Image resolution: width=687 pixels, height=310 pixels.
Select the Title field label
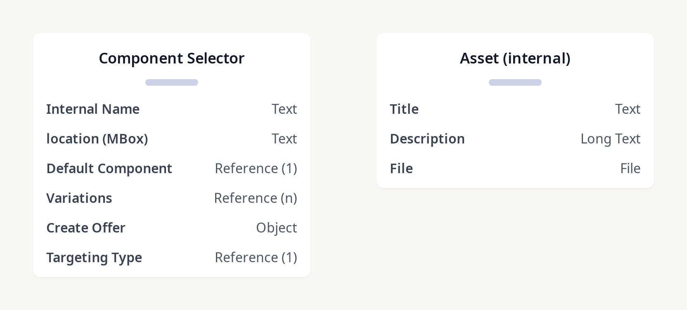coord(404,109)
